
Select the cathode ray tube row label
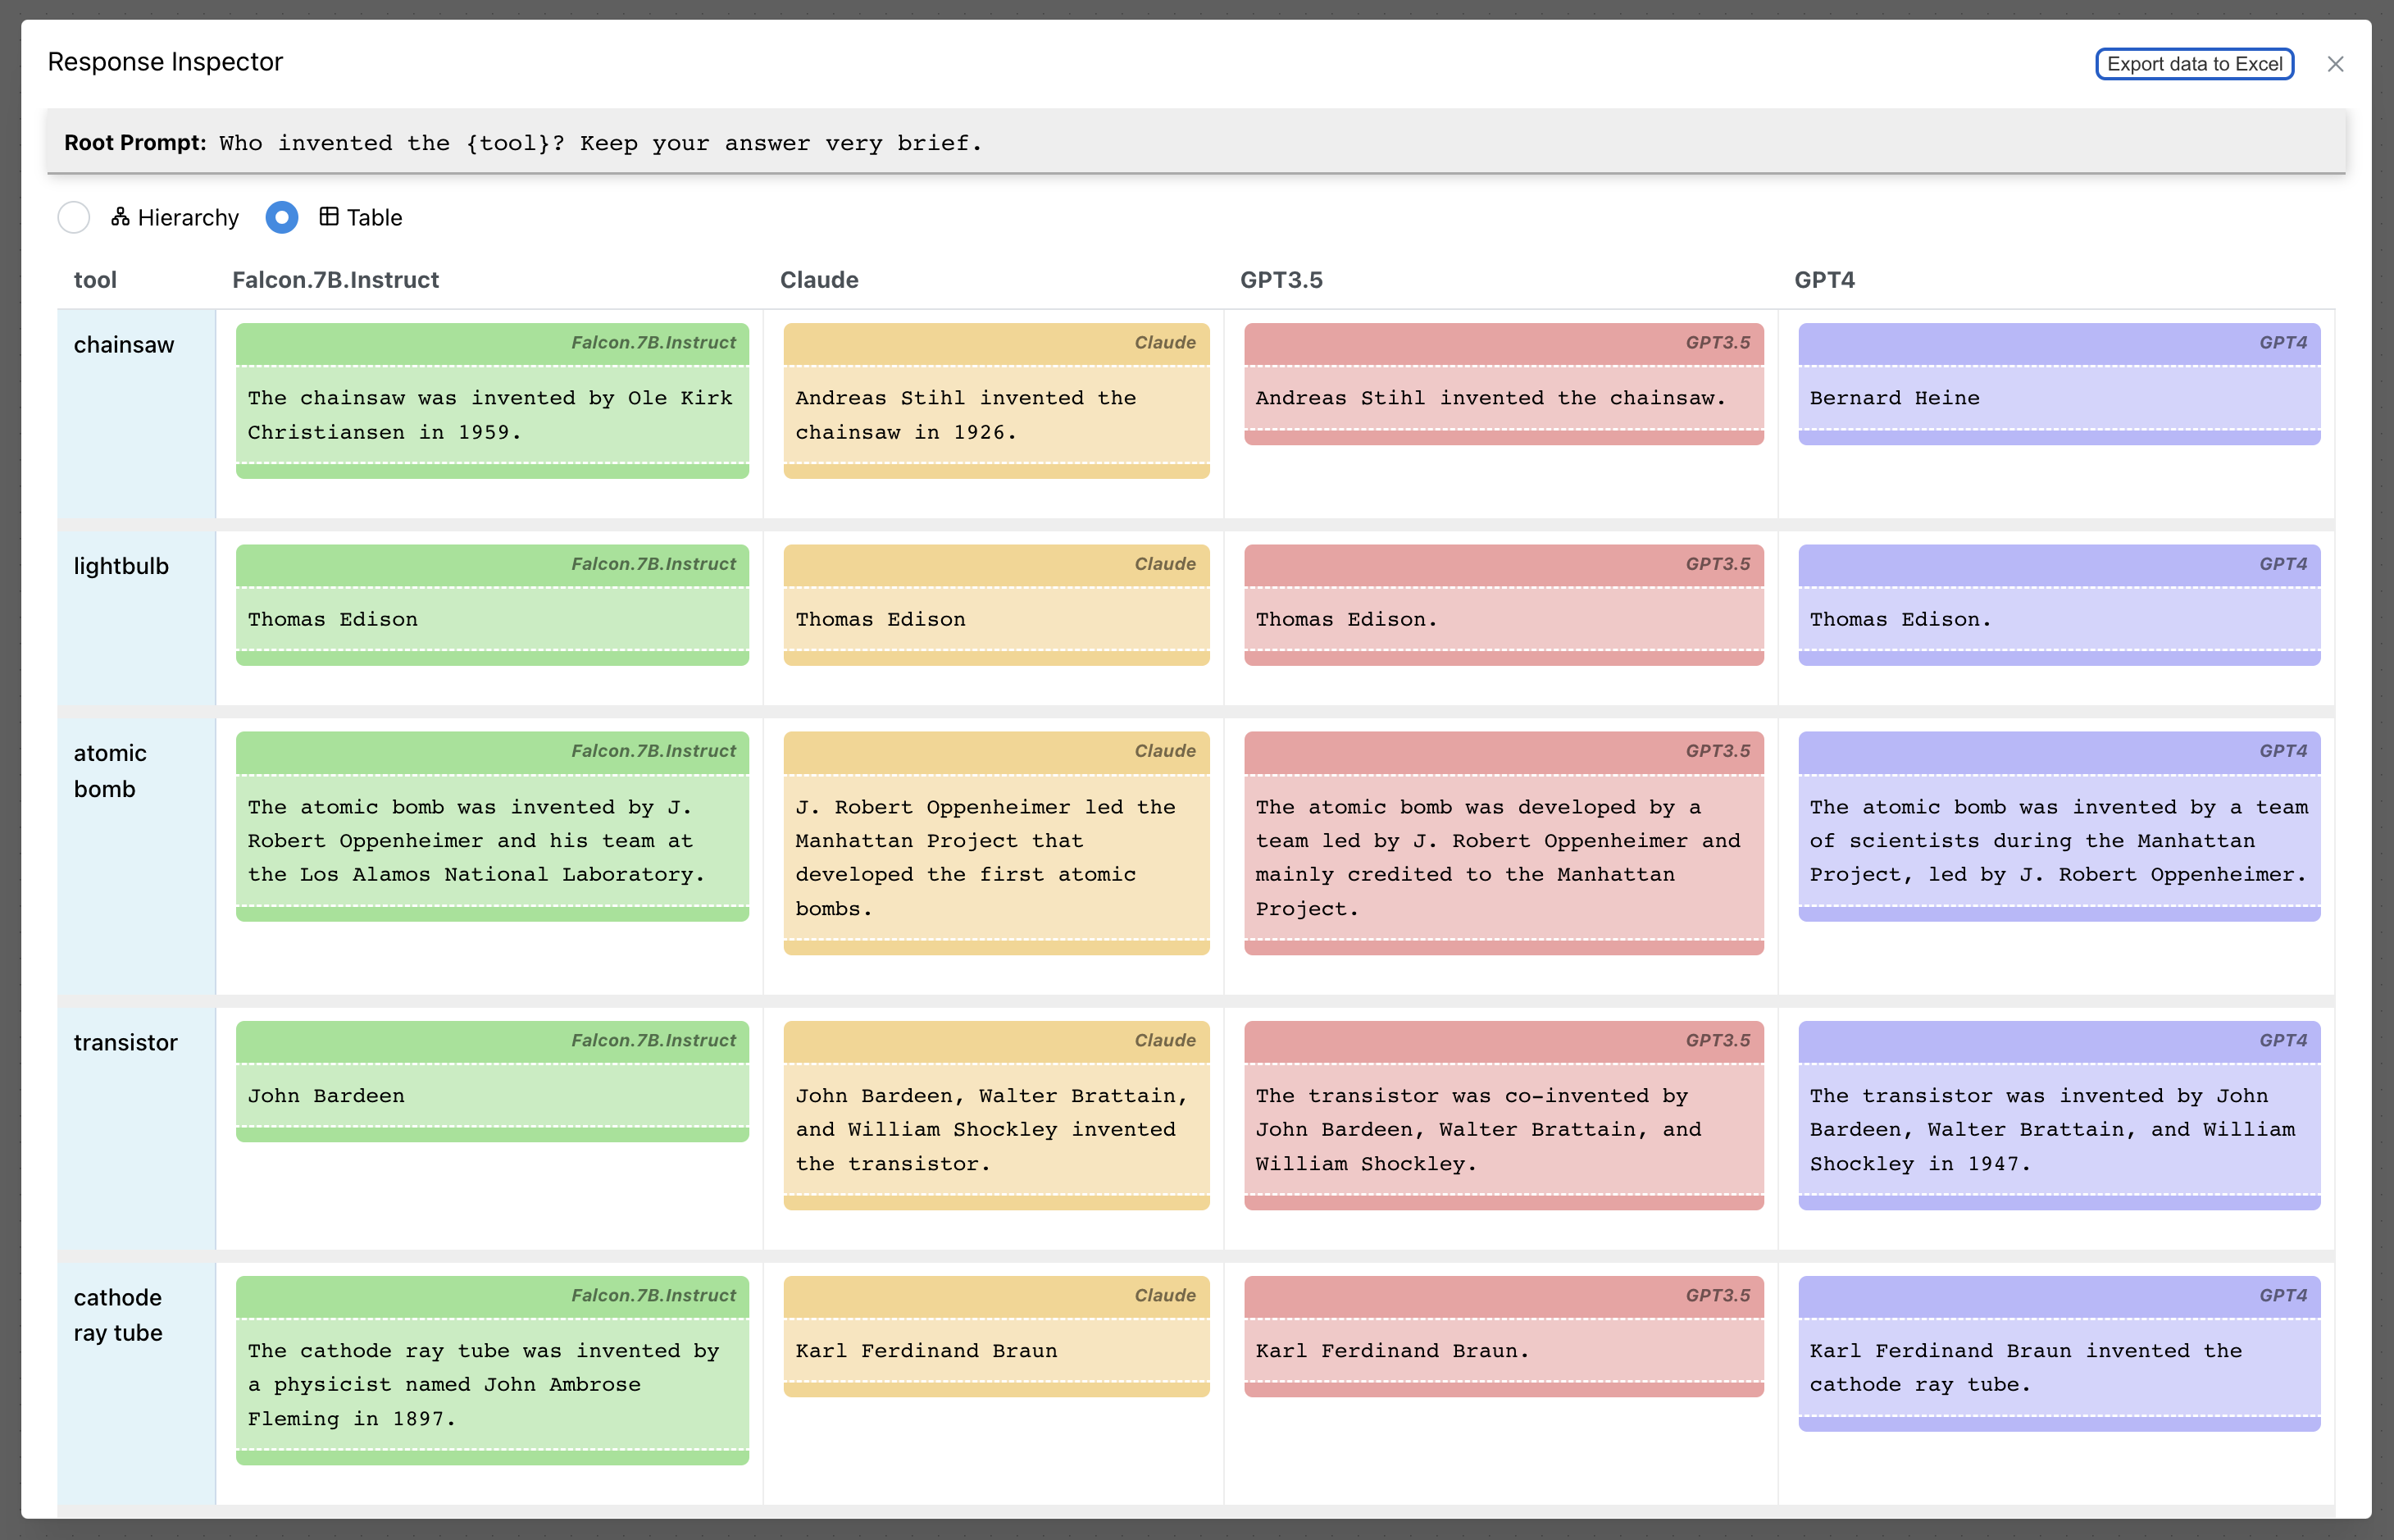click(118, 1314)
